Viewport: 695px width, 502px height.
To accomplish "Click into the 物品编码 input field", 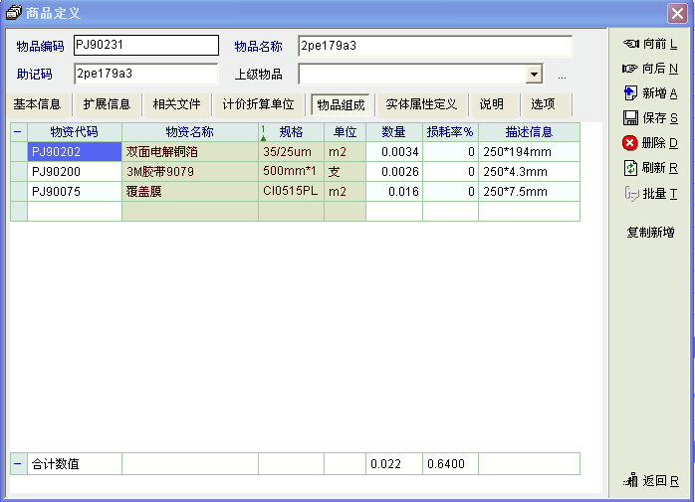I will 145,46.
